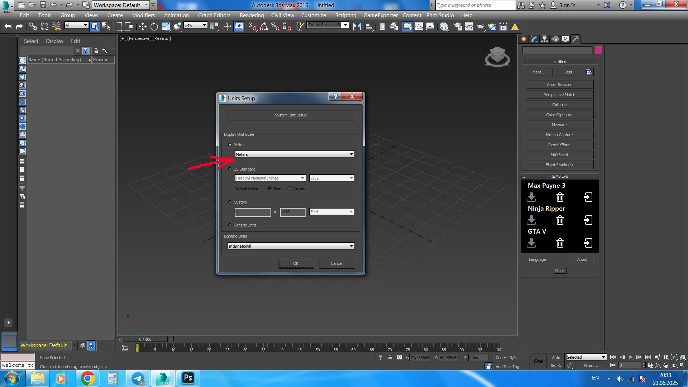Click the Undo arrow in main toolbar
Screen dimensions: 688x387
pyautogui.click(x=8, y=27)
